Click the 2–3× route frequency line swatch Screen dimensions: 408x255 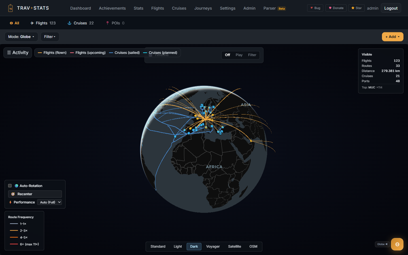(x=14, y=231)
